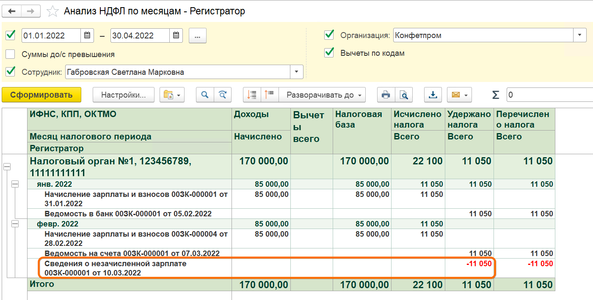Screen dimensions: 593x300
Task: Add report to favorites with star icon
Action: pos(52,11)
